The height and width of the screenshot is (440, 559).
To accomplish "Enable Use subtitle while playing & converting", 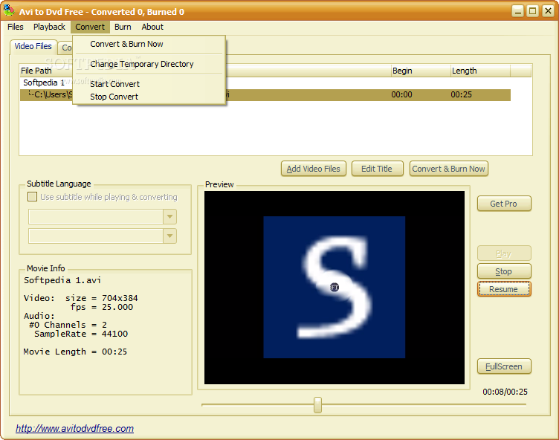I will click(33, 197).
